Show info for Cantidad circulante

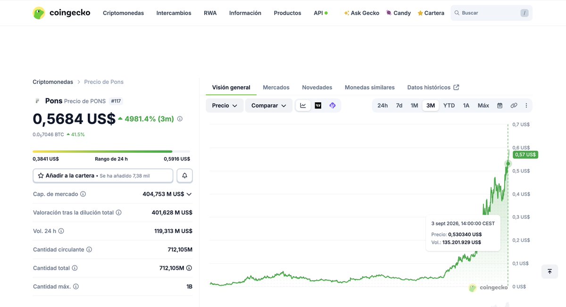89,249
